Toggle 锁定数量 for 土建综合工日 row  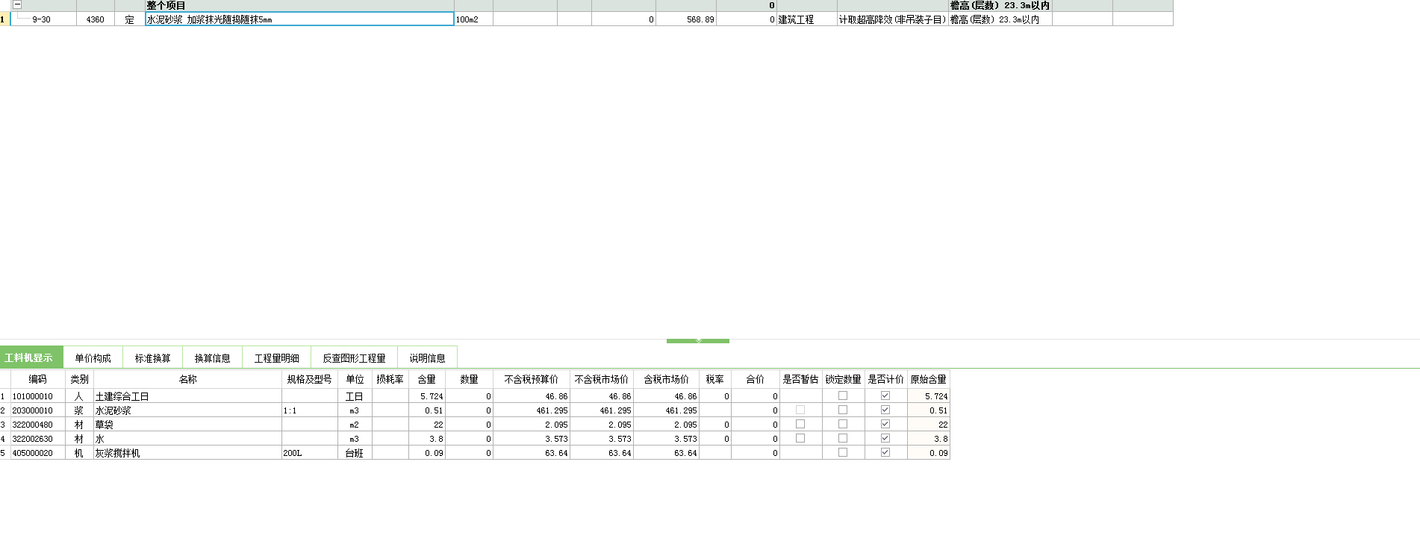click(843, 396)
